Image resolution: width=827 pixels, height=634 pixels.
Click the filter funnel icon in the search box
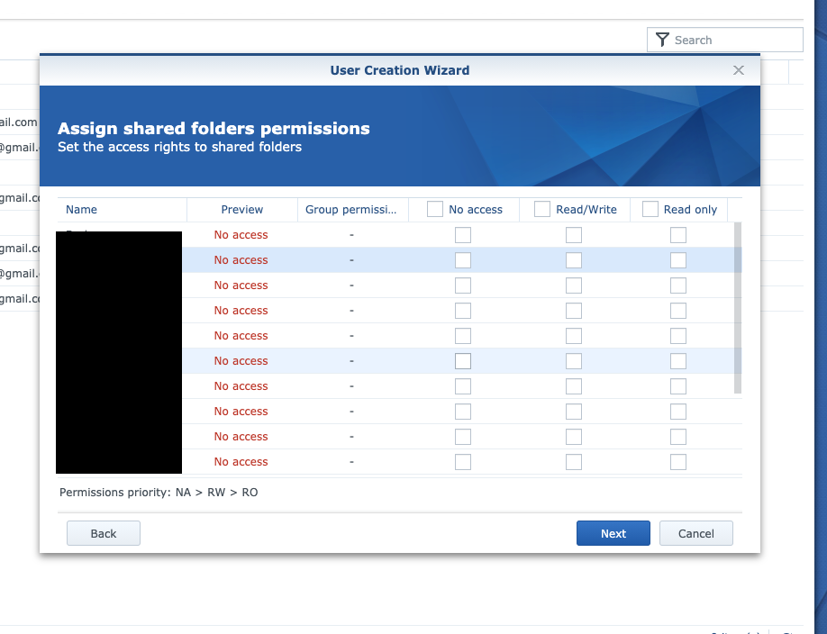tap(663, 40)
